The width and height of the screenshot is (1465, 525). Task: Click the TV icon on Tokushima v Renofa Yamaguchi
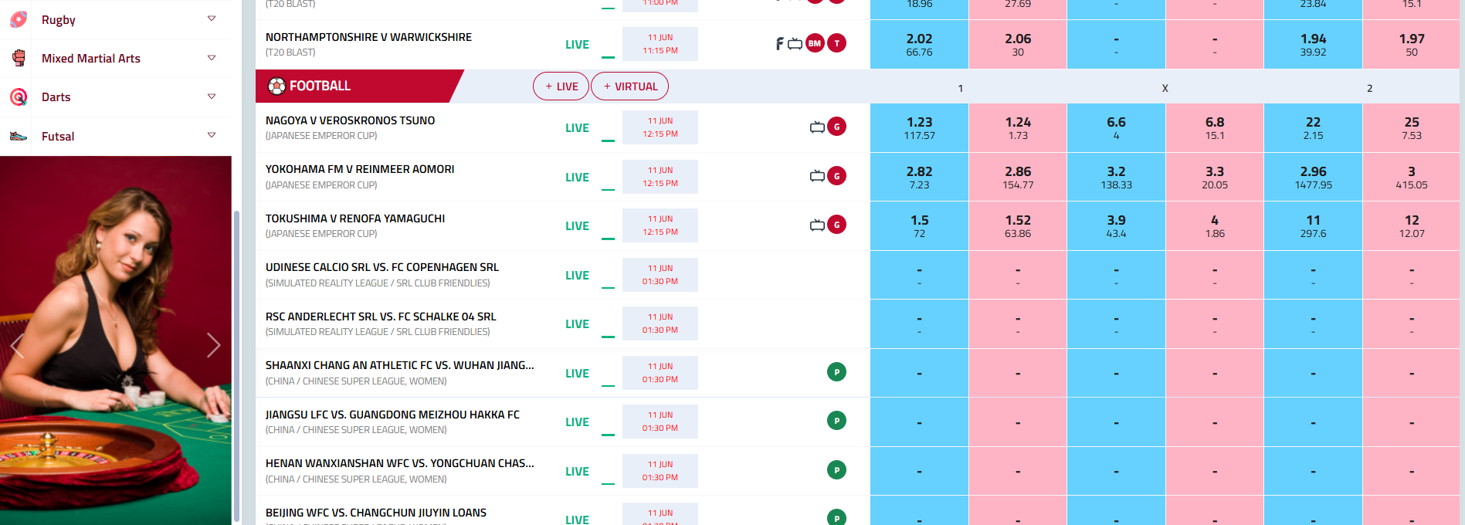(x=816, y=225)
